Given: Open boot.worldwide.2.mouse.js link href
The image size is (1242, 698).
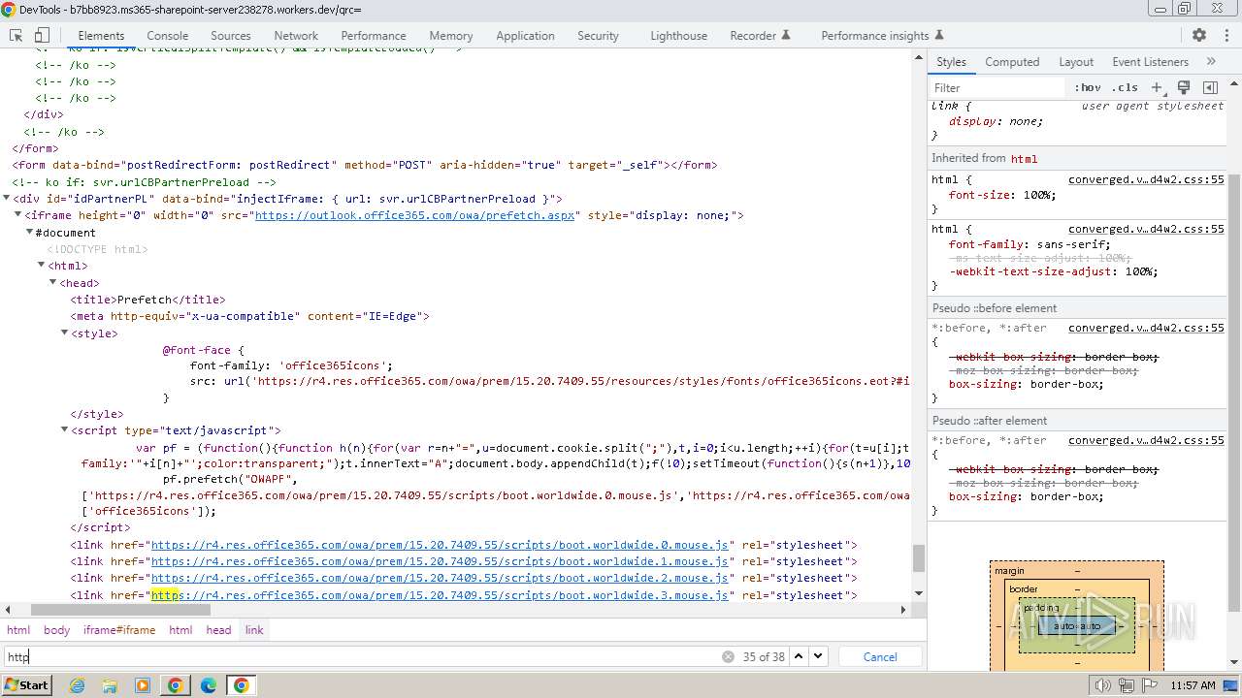Looking at the screenshot, I should point(440,578).
